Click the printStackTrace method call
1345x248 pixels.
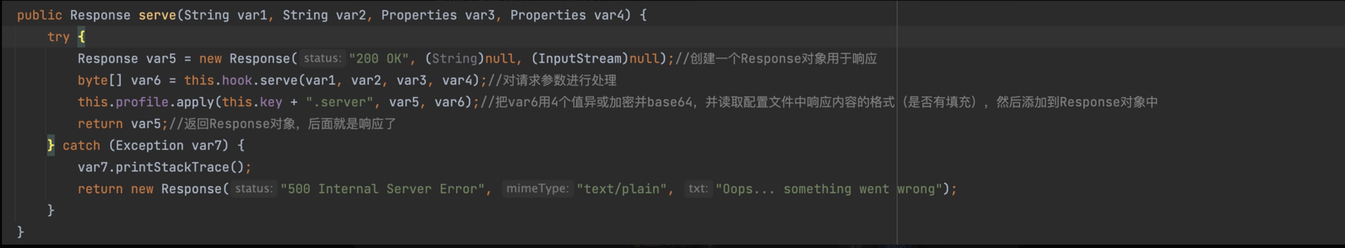[x=172, y=167]
